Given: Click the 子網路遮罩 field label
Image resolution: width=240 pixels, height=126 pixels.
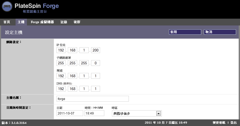Looking at the screenshot, I should (x=64, y=58).
